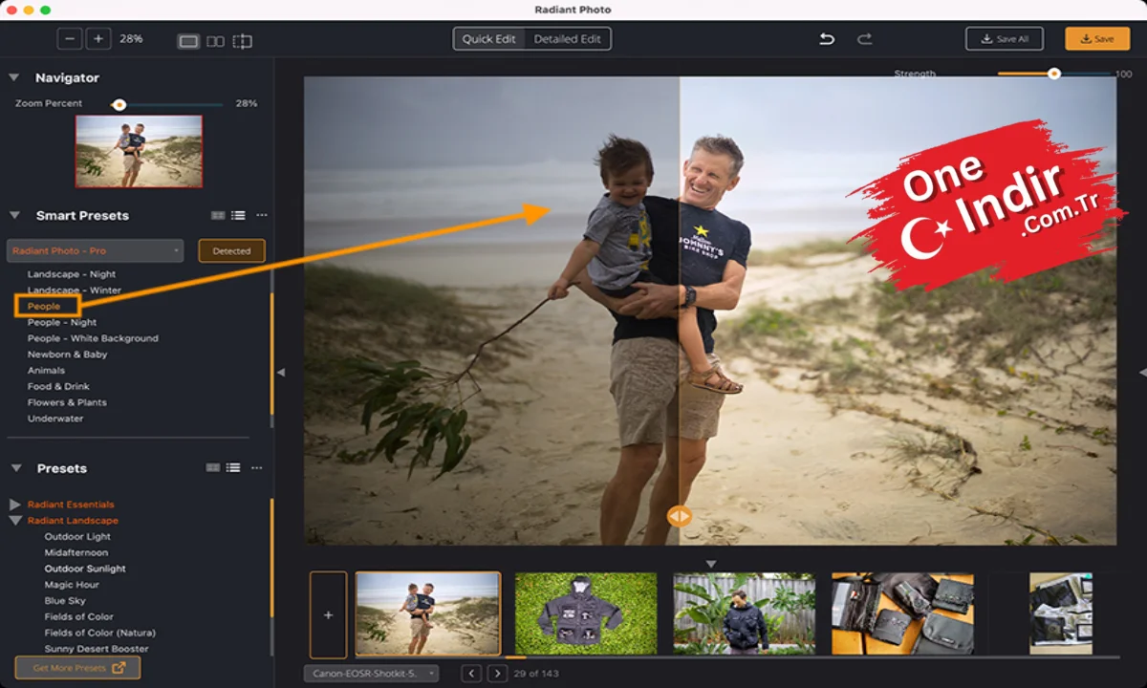Select the Flowers & Plants preset
The width and height of the screenshot is (1147, 688).
[x=67, y=402]
